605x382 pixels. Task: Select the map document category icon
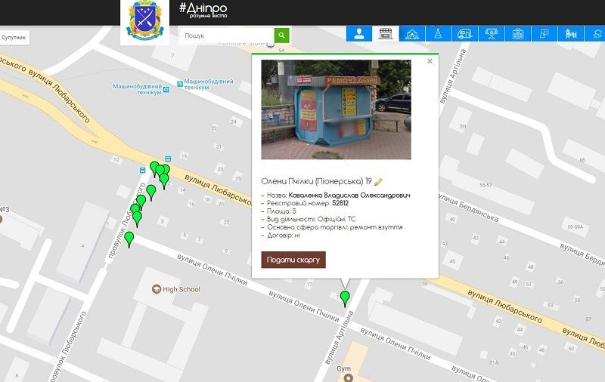(x=544, y=34)
